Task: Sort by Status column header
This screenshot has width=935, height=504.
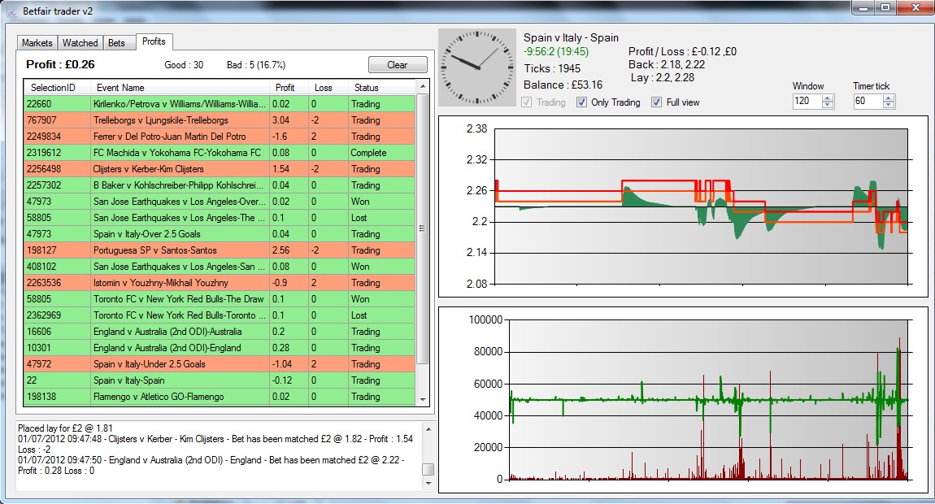Action: 381,87
